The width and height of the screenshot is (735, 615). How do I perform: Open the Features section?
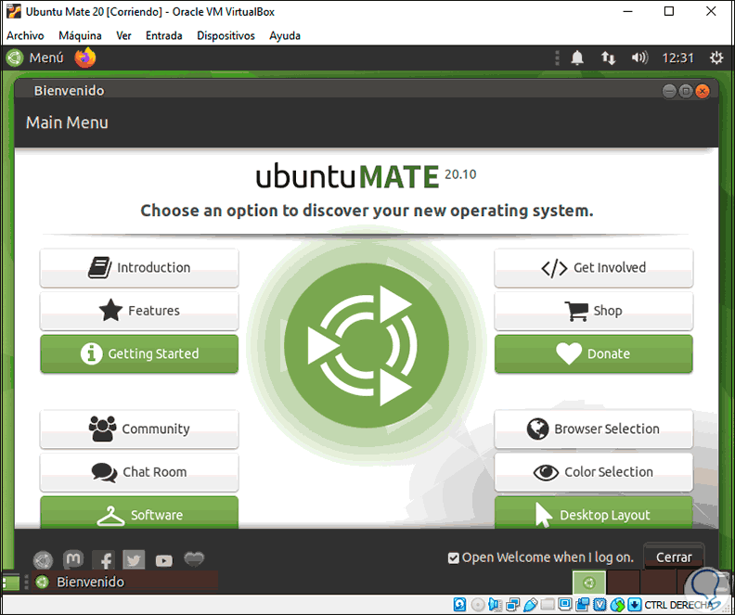tap(139, 311)
